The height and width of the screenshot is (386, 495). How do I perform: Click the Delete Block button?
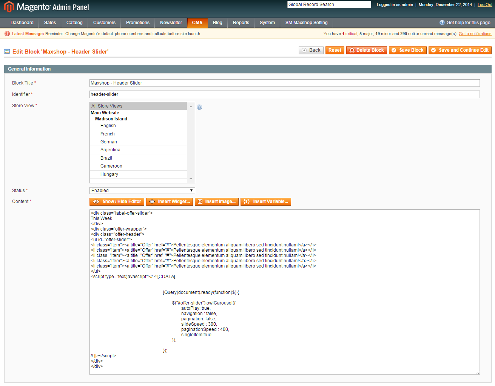(367, 50)
